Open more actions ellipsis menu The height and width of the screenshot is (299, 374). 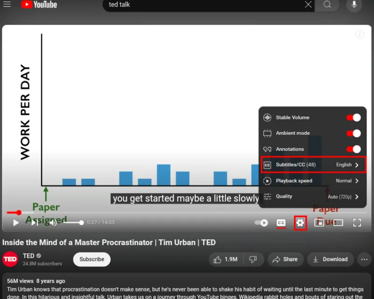coord(364,259)
